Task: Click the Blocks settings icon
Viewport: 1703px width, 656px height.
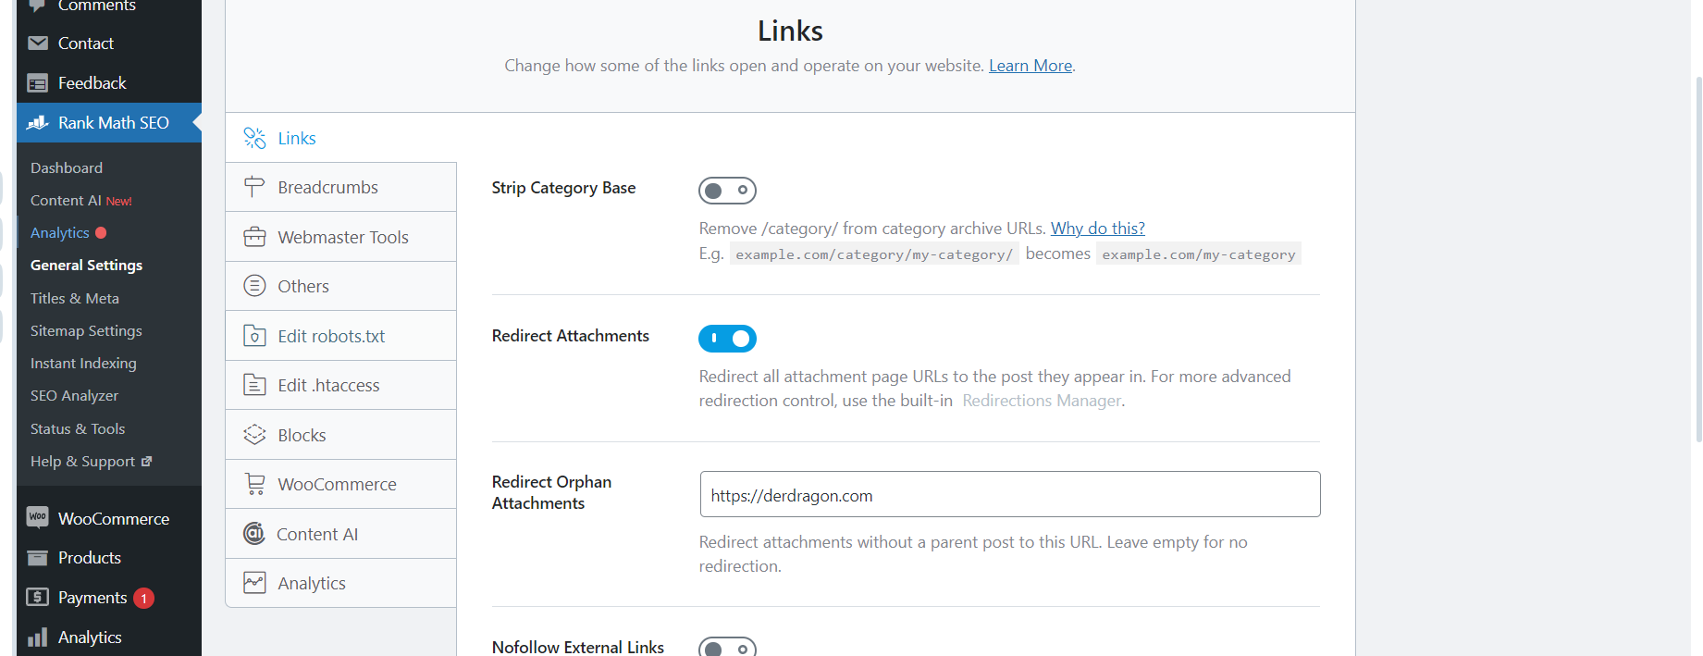Action: 254,435
